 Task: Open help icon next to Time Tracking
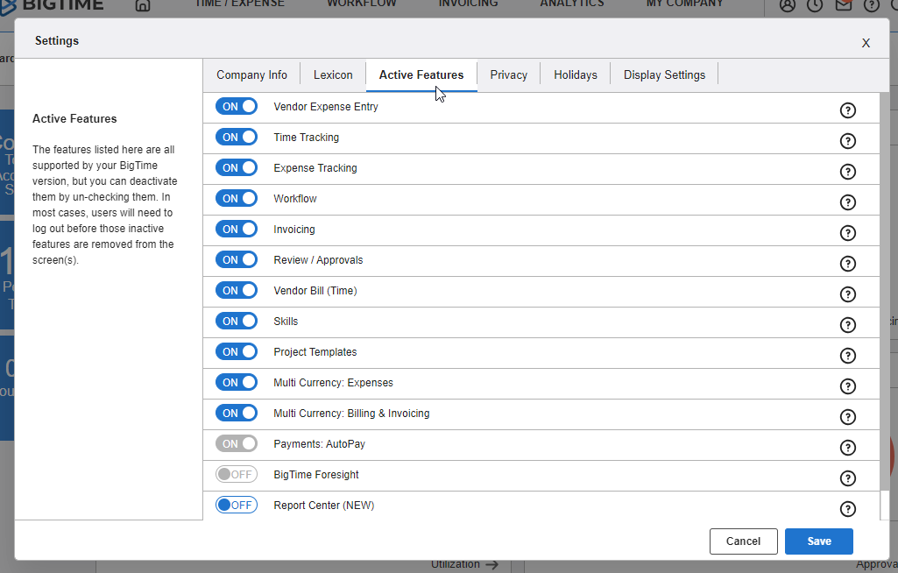(847, 141)
